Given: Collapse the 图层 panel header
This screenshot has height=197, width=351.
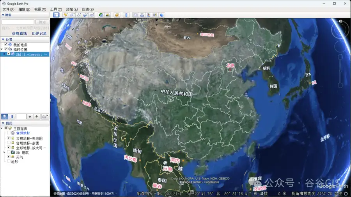Looking at the screenshot, I should (25, 123).
